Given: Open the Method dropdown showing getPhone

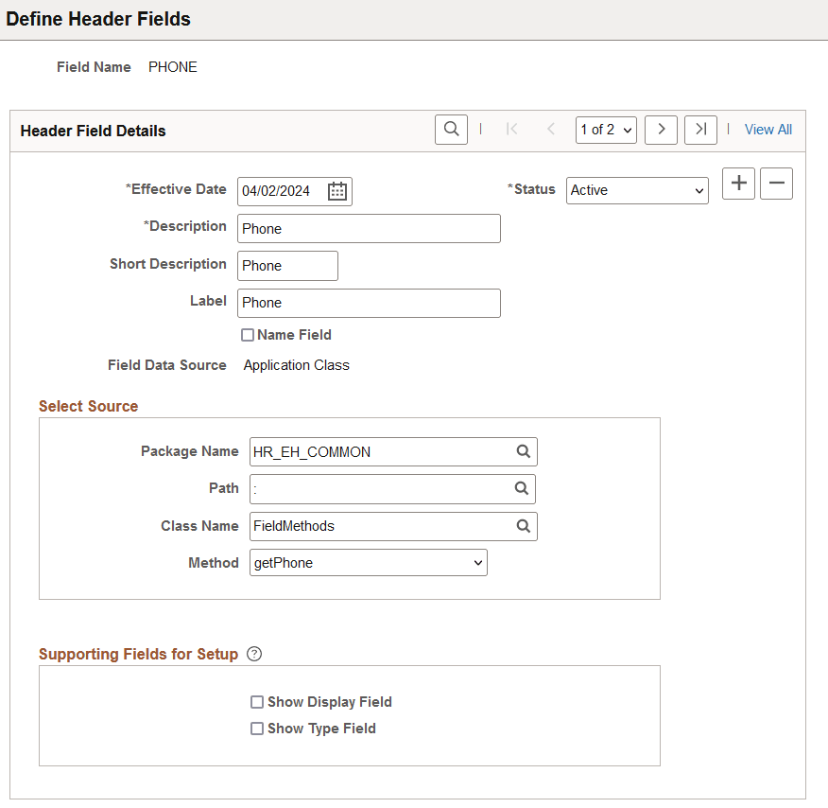Looking at the screenshot, I should 368,562.
